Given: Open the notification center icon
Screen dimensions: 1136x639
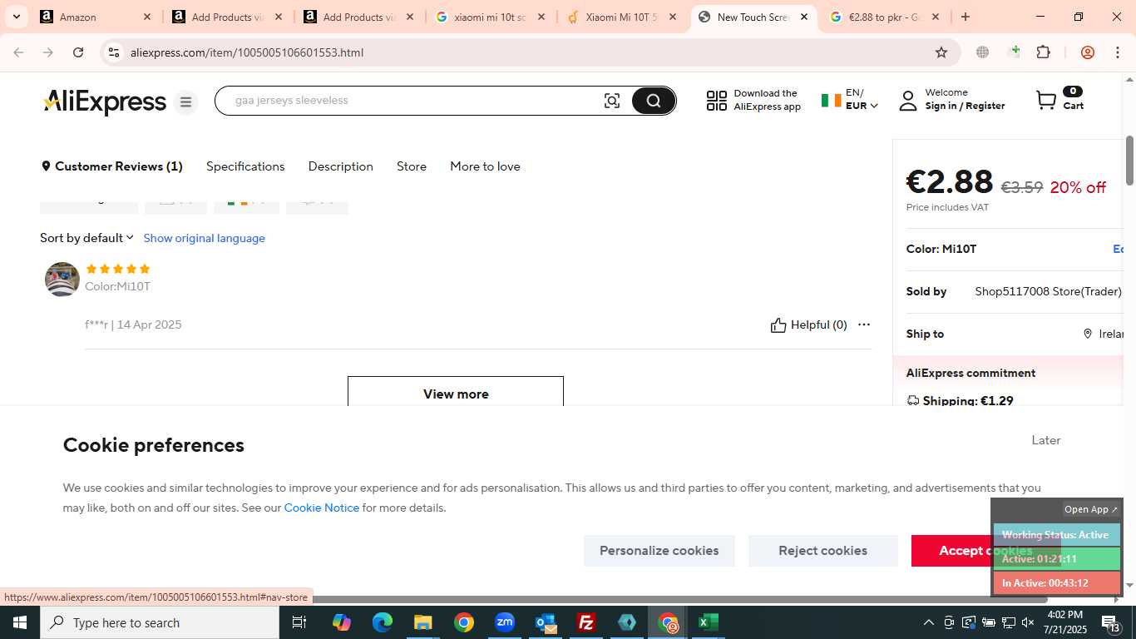Looking at the screenshot, I should (x=1112, y=622).
